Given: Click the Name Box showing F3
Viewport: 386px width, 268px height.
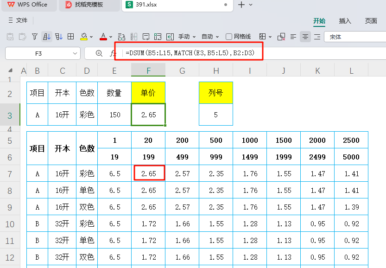Looking at the screenshot, I should pyautogui.click(x=38, y=53).
